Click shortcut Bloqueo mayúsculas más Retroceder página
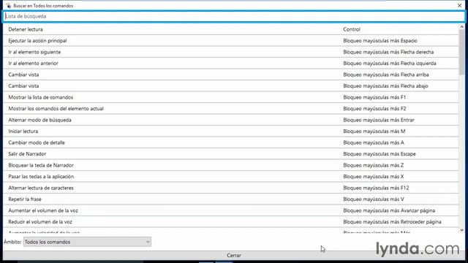Screen dimensions: 468x263 [x=392, y=222]
